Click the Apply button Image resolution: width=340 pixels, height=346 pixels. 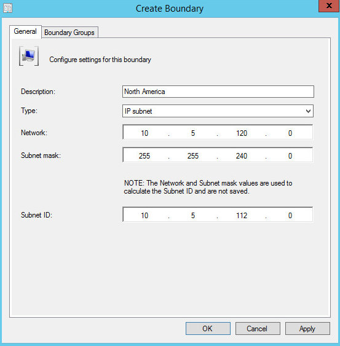tap(307, 329)
